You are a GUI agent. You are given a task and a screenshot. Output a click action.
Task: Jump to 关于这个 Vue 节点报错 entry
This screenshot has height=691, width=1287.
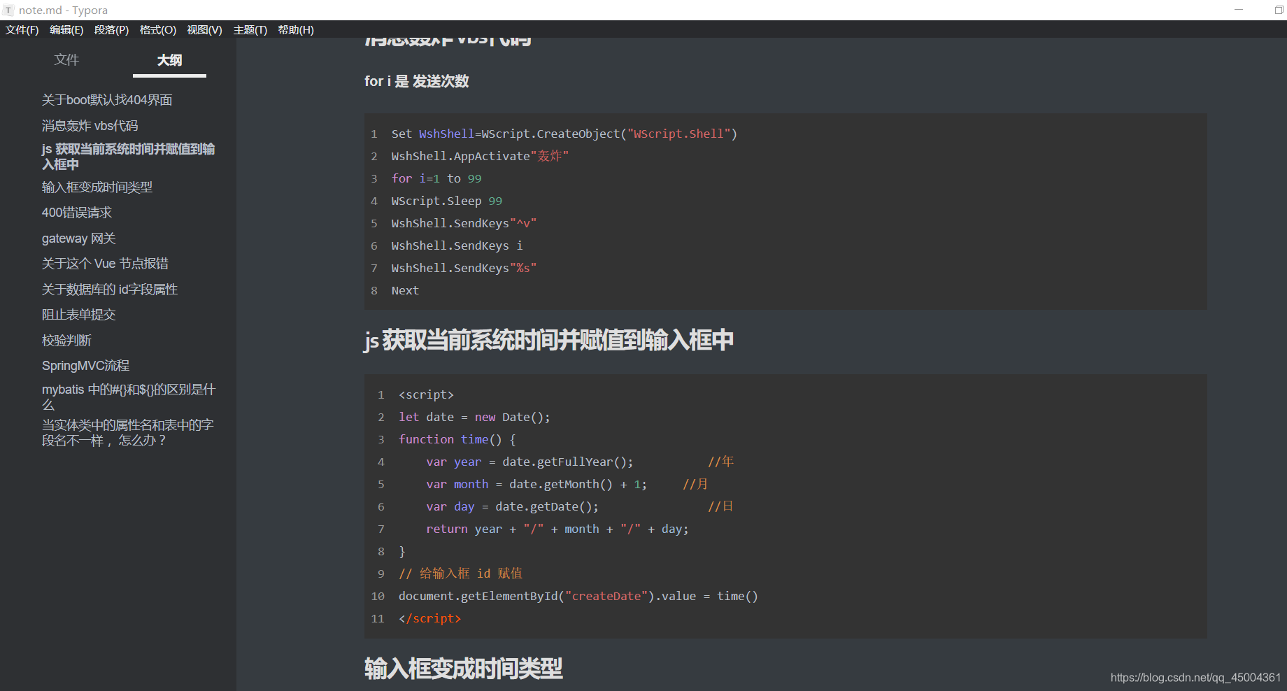(105, 264)
